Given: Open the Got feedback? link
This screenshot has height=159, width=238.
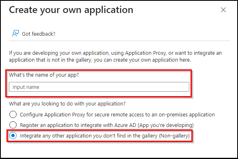Looking at the screenshot, I should coord(39,34).
